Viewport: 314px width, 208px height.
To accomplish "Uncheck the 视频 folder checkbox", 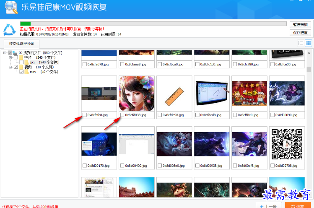I will click(16, 67).
